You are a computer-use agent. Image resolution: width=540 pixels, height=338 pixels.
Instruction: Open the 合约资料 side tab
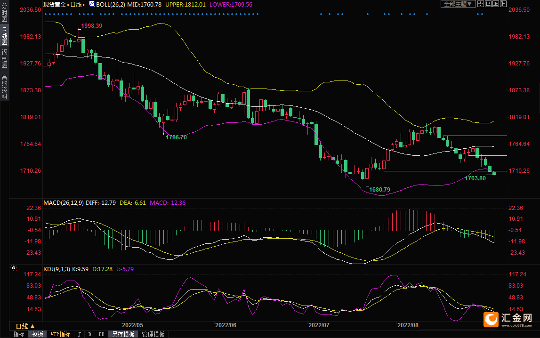[4, 86]
